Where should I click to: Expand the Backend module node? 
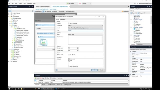click(x=9, y=61)
